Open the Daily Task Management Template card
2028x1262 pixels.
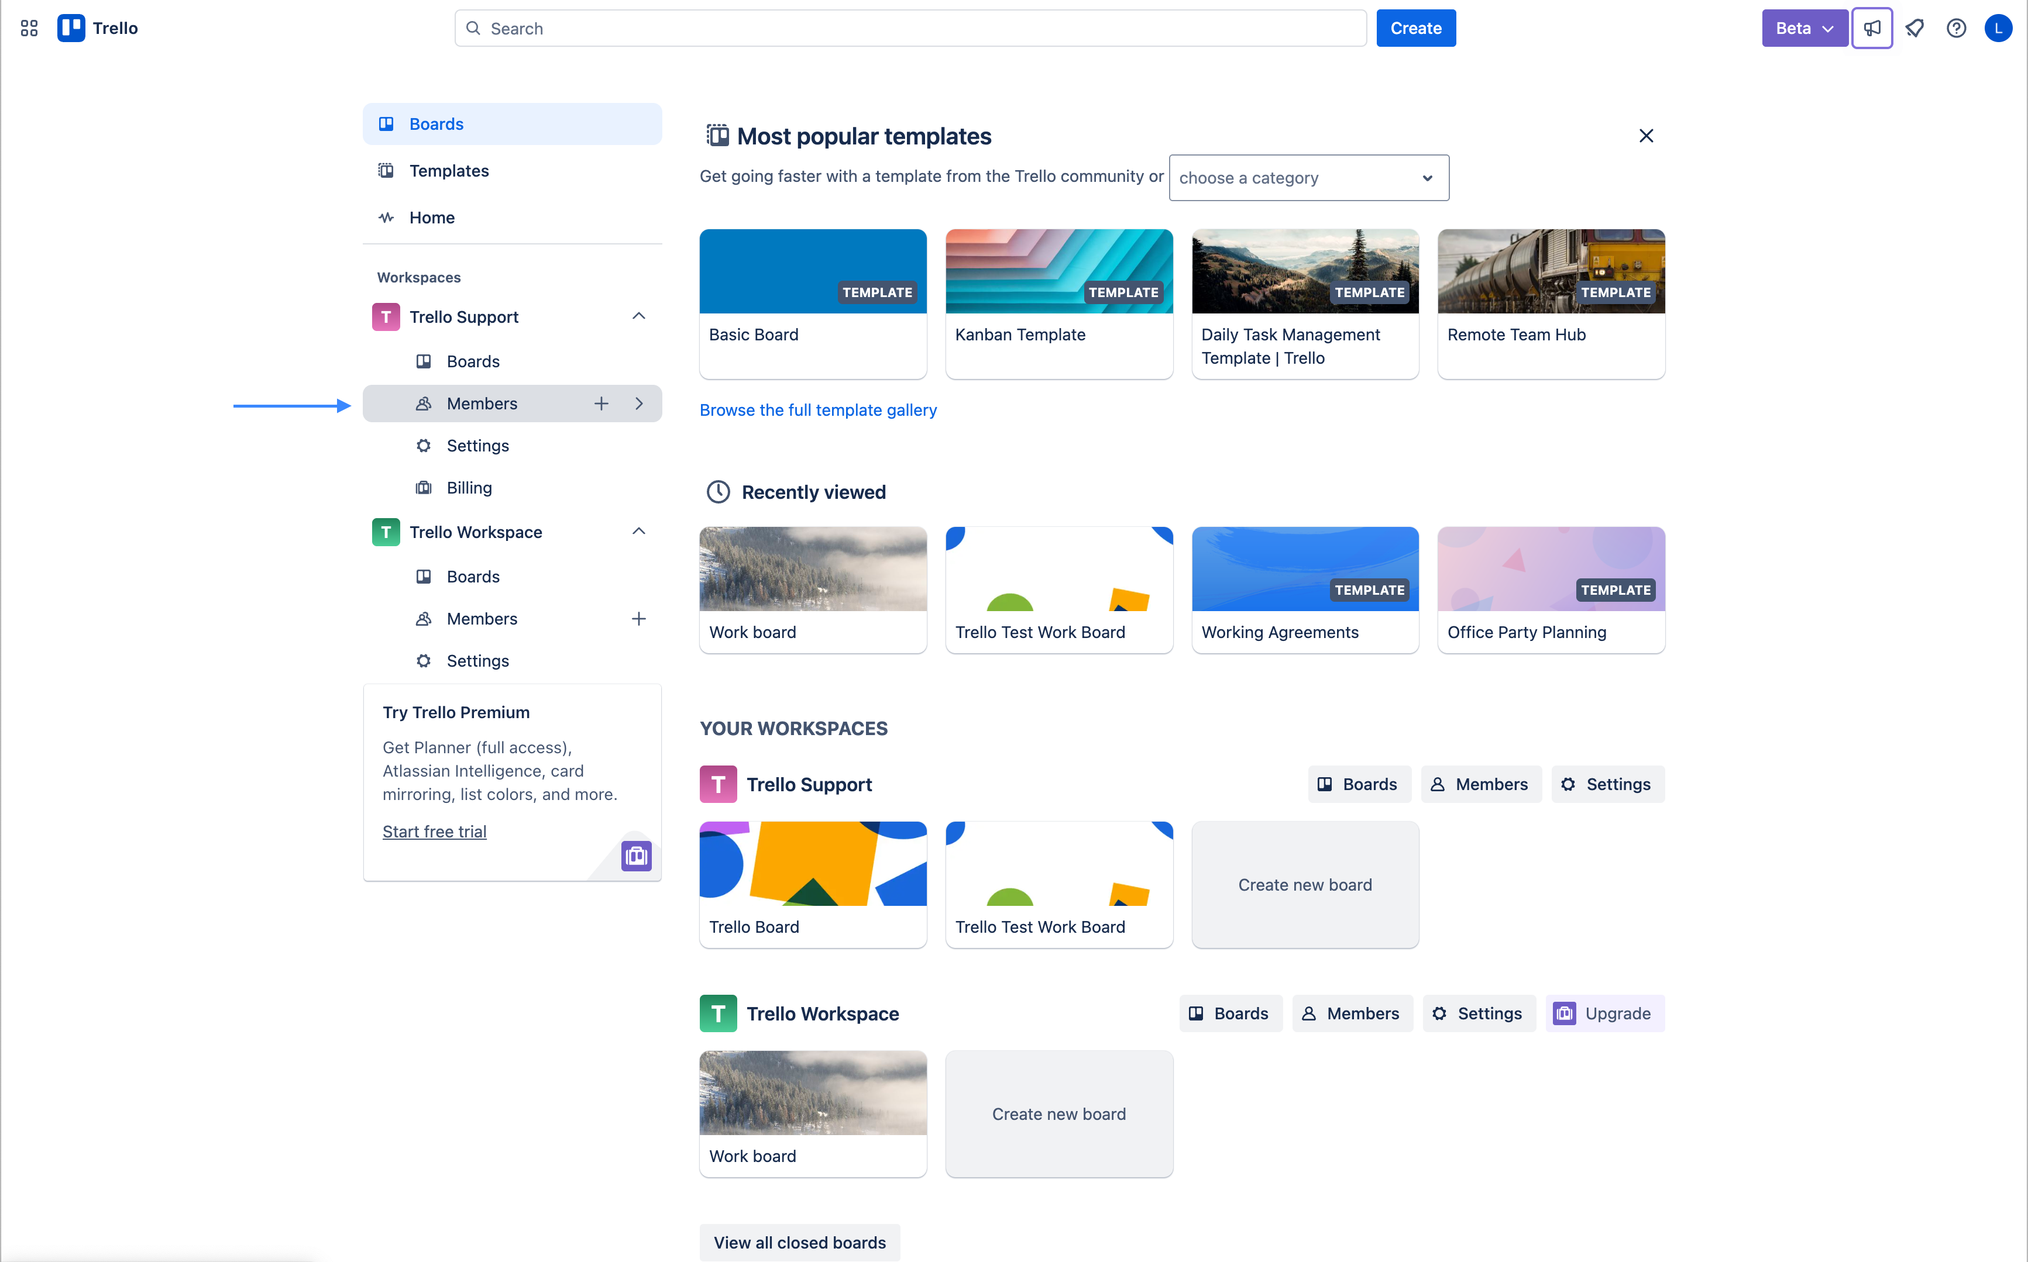(1305, 305)
